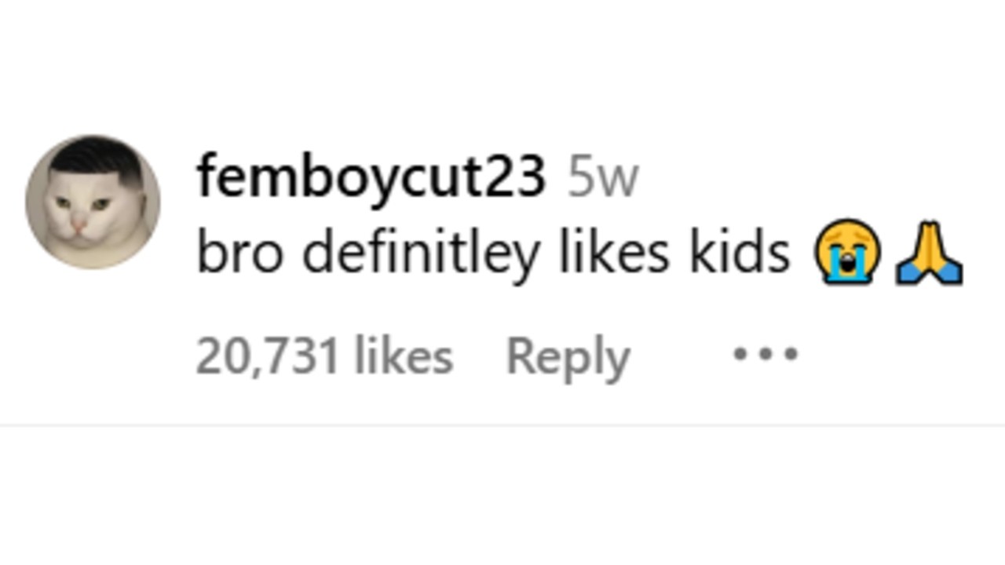
Task: Click the number 20,731 under the comment
Action: tap(268, 356)
